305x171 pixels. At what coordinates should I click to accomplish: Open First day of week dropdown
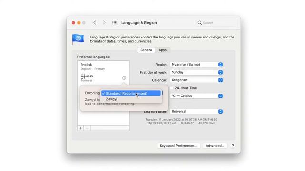(196, 72)
